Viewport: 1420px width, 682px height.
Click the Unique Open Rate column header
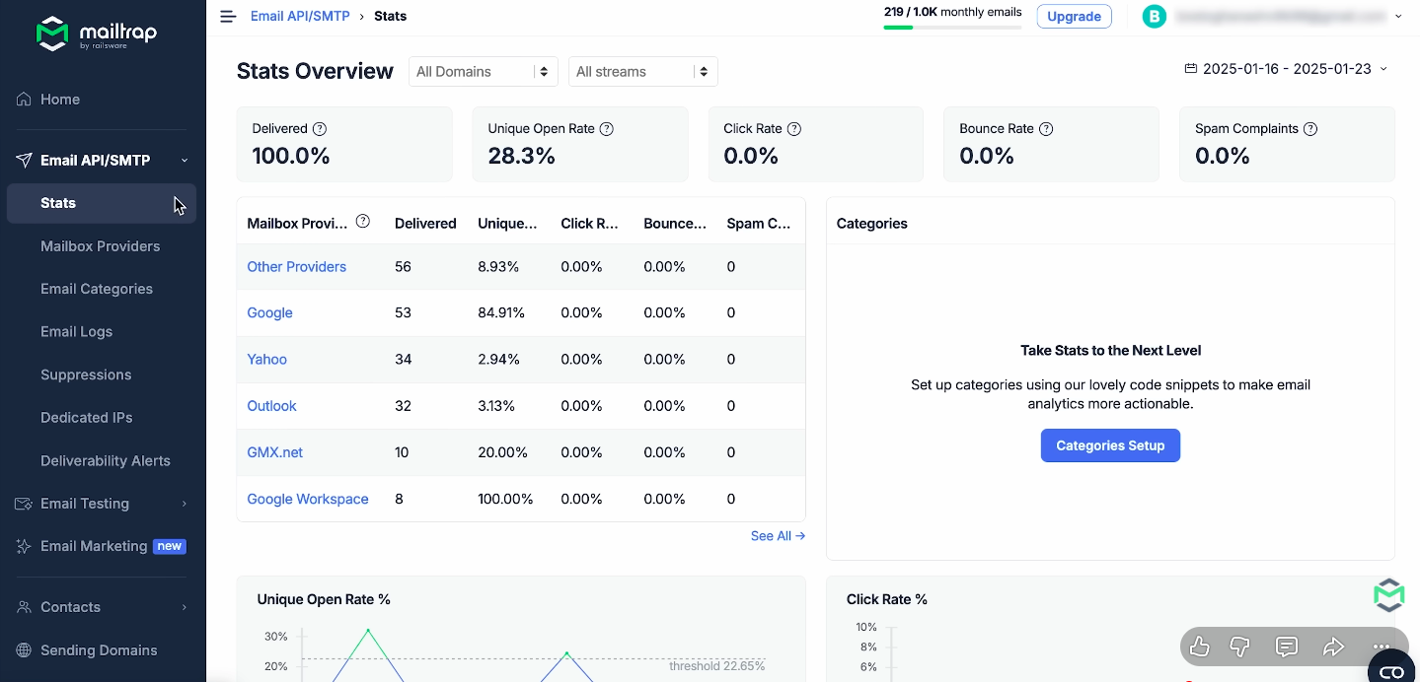(x=507, y=224)
